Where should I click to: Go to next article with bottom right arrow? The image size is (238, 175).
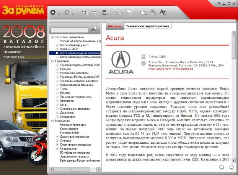click(231, 167)
